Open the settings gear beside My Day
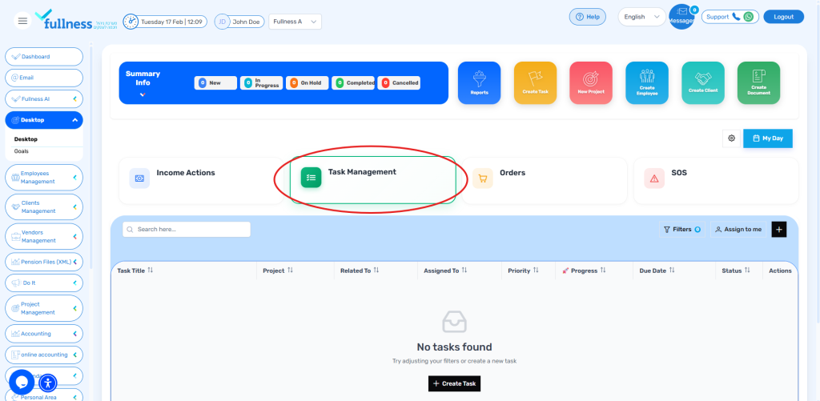Viewport: 820px width, 401px height. [731, 138]
